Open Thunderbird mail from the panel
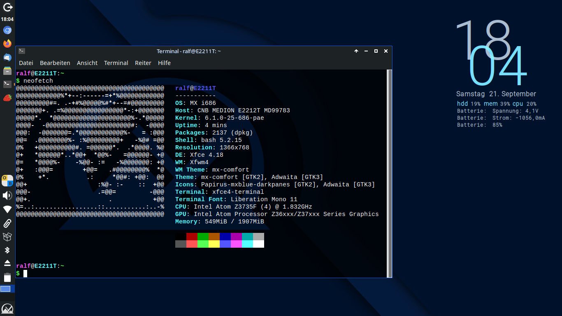This screenshot has height=316, width=562. tap(7, 57)
